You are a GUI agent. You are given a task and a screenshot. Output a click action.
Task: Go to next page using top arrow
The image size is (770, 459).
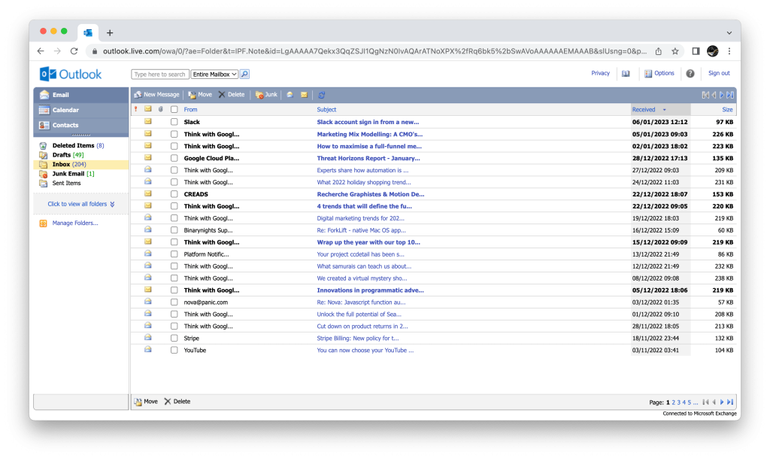point(721,95)
